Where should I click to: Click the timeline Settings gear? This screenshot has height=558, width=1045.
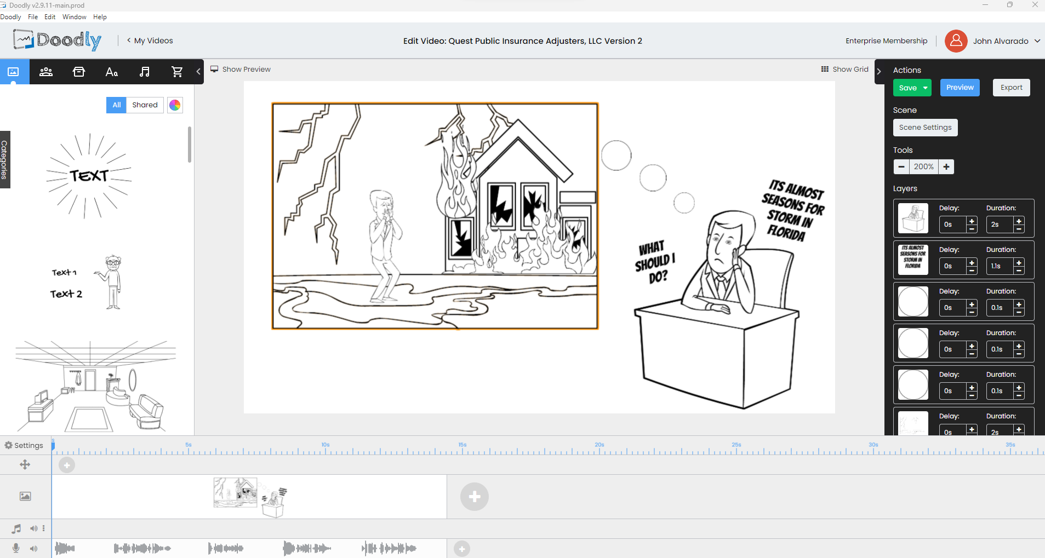(8, 445)
